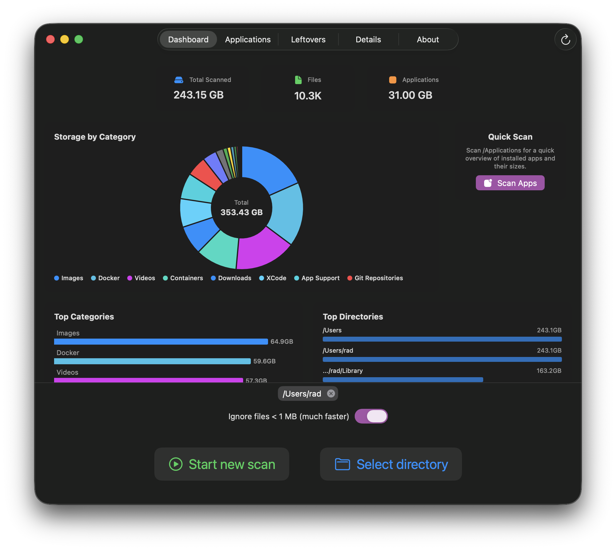Click the orange Applications icon
Image resolution: width=616 pixels, height=550 pixels.
click(x=393, y=80)
